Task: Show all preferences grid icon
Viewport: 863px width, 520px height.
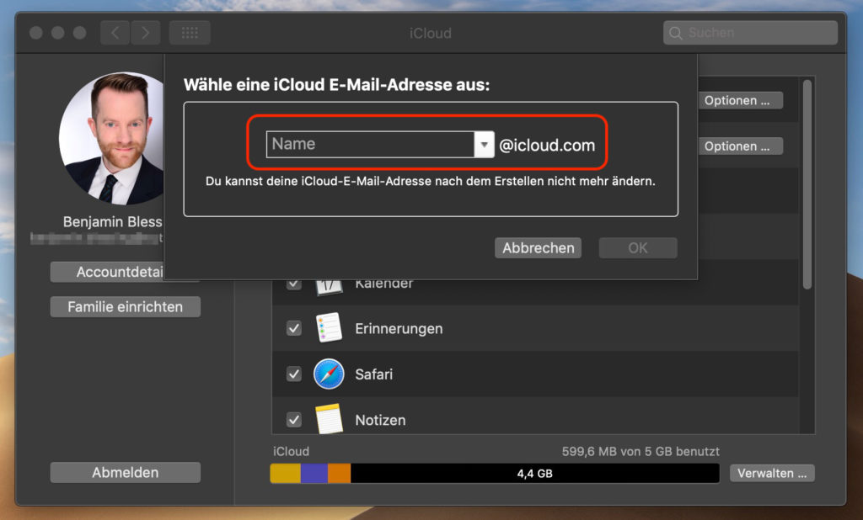Action: tap(190, 33)
